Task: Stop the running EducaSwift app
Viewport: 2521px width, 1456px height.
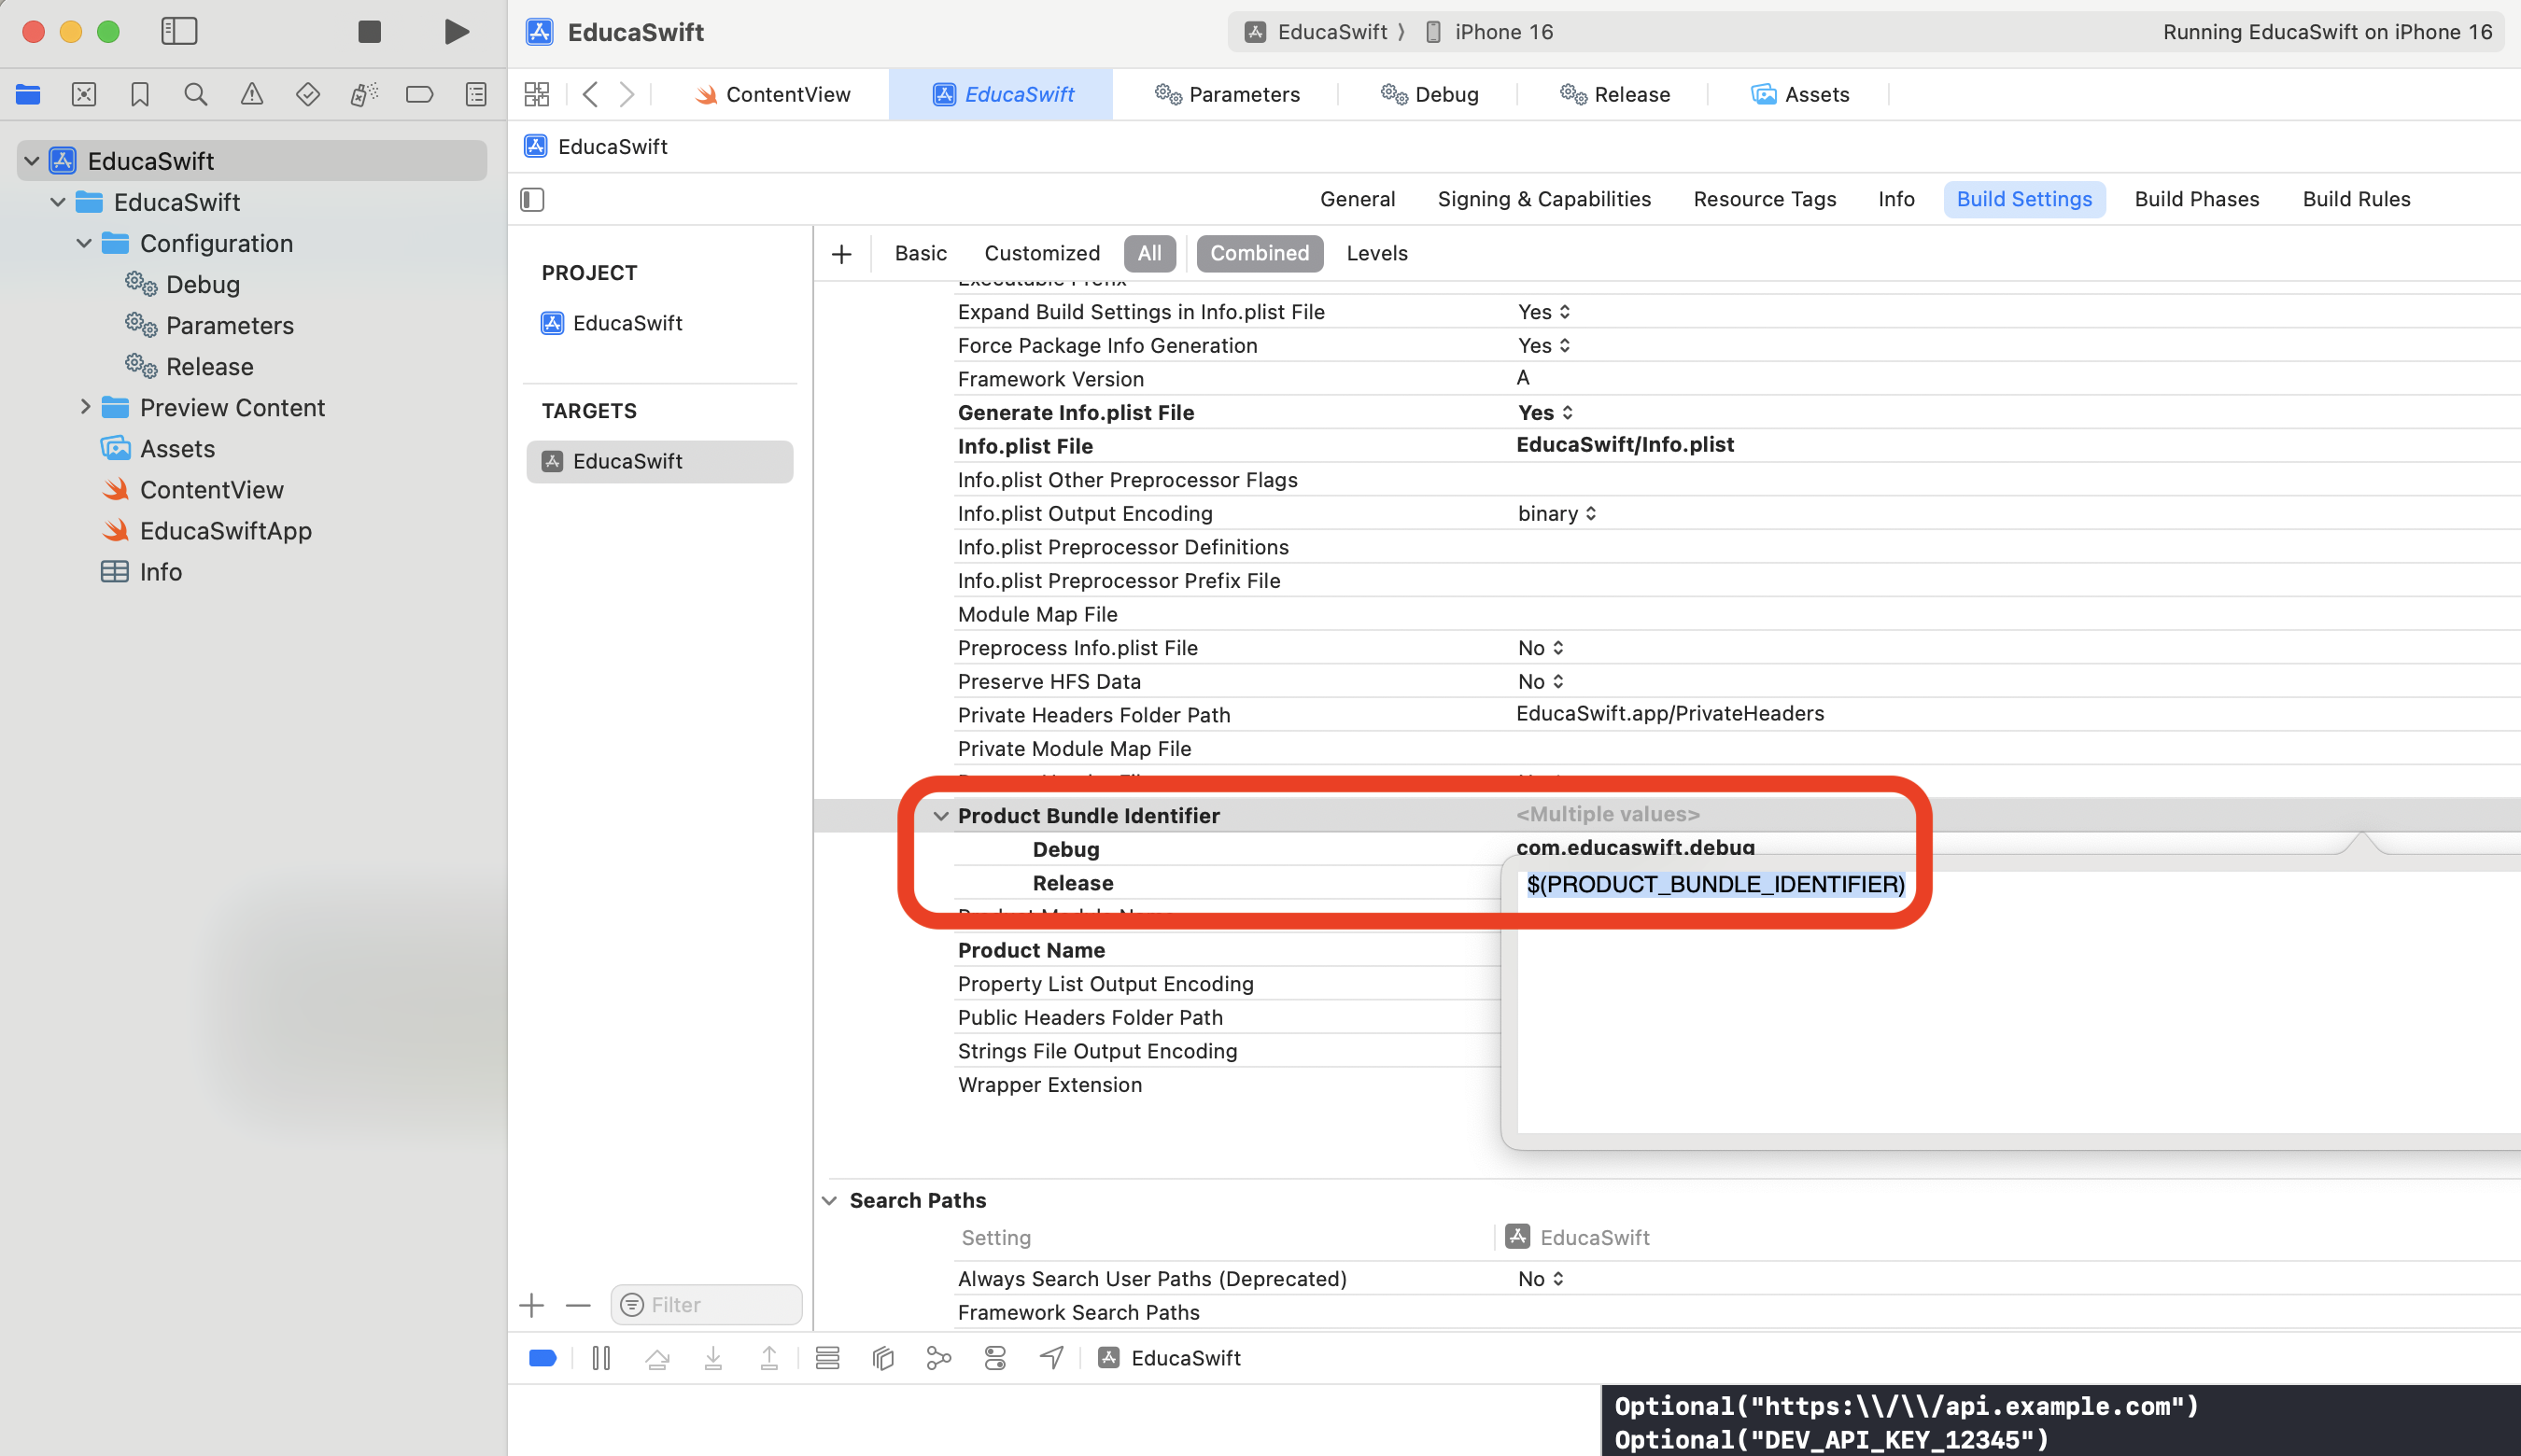Action: click(x=369, y=32)
